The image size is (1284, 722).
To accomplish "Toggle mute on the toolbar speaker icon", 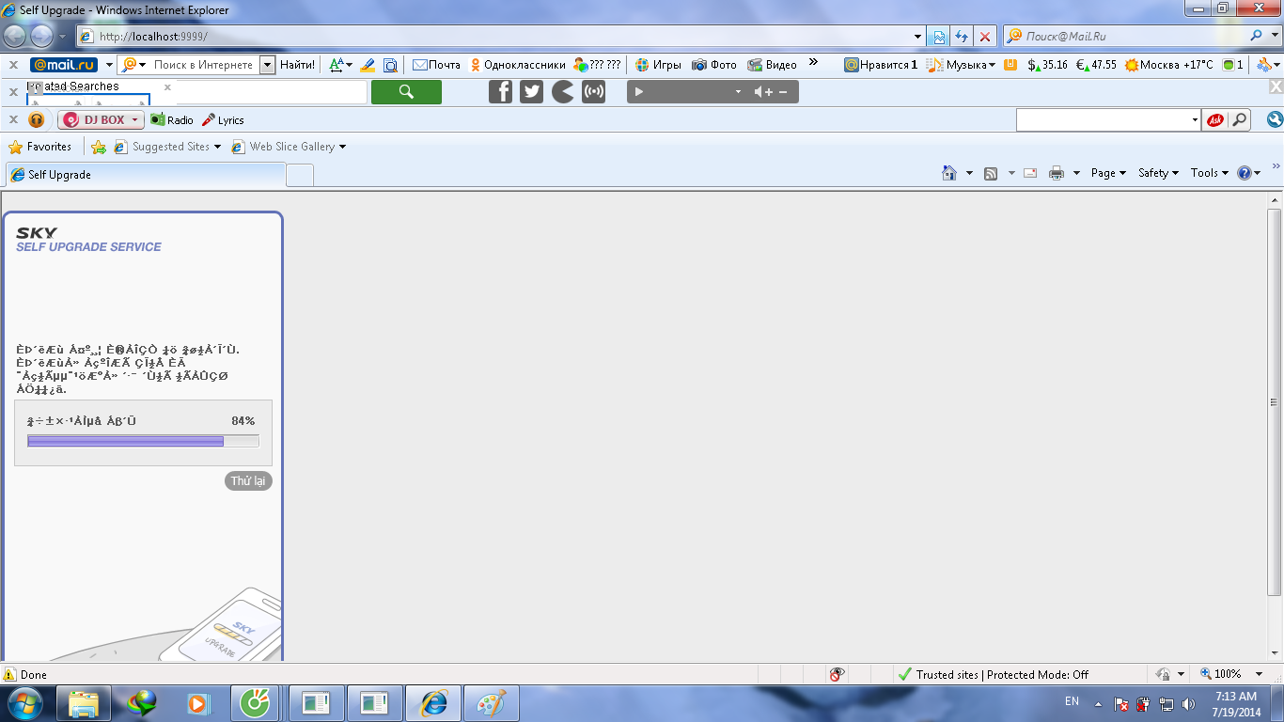I will pyautogui.click(x=760, y=91).
